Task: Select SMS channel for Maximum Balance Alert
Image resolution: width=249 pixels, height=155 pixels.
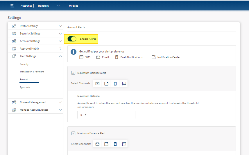Action: [124, 83]
